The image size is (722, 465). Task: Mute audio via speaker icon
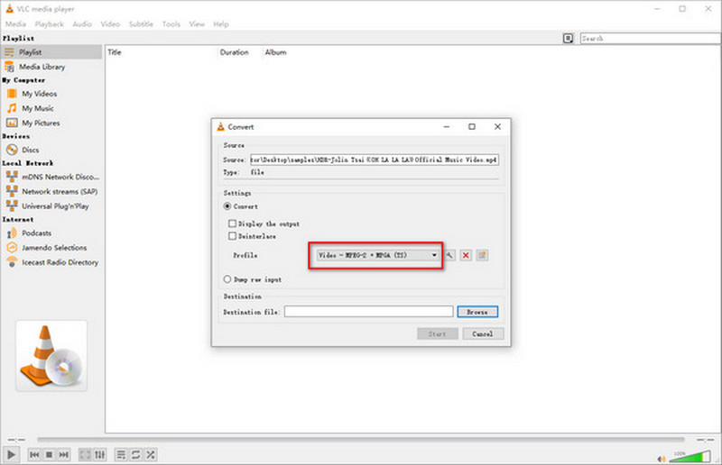[x=662, y=459]
